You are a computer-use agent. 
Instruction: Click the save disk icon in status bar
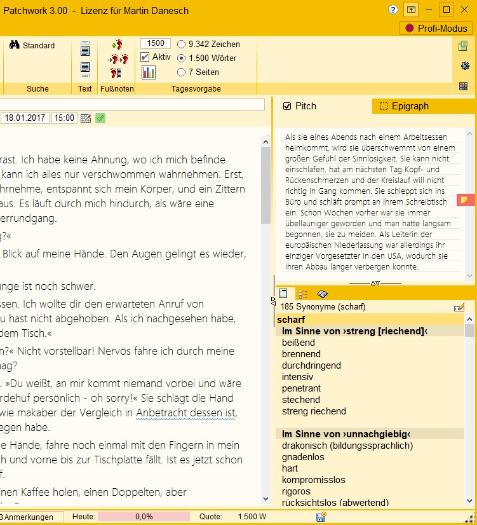coord(321,517)
